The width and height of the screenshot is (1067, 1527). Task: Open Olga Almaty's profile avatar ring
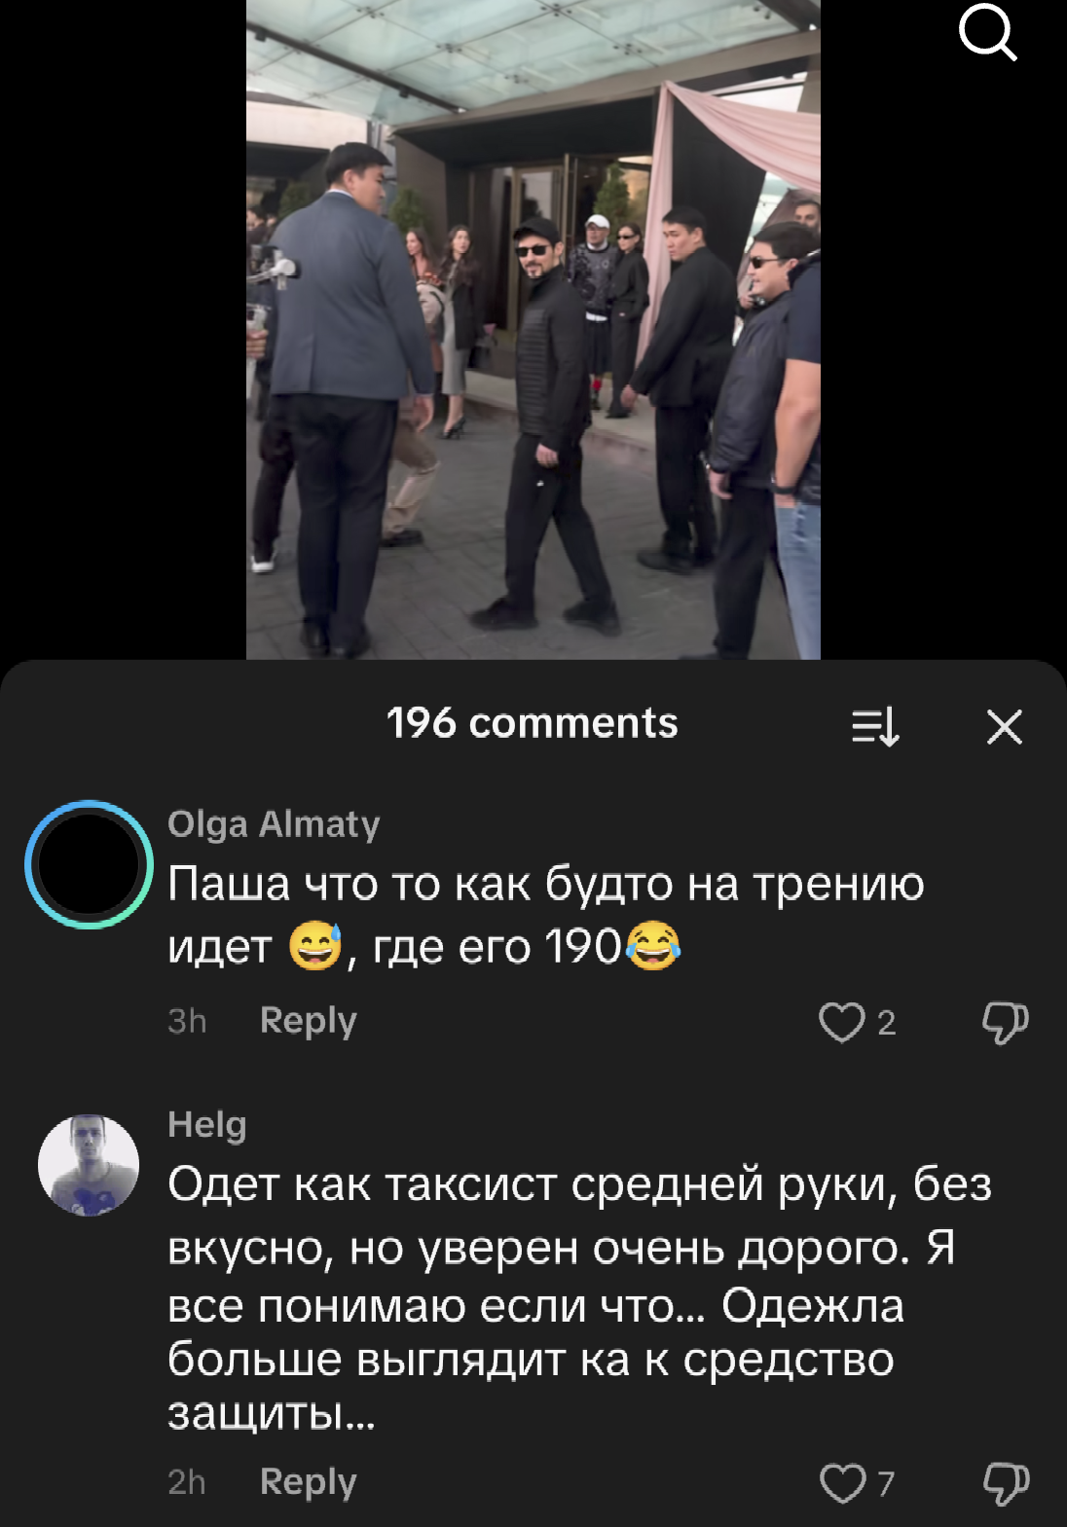click(x=89, y=864)
